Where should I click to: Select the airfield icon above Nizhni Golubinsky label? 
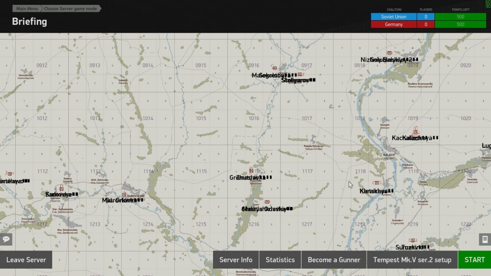click(x=389, y=53)
